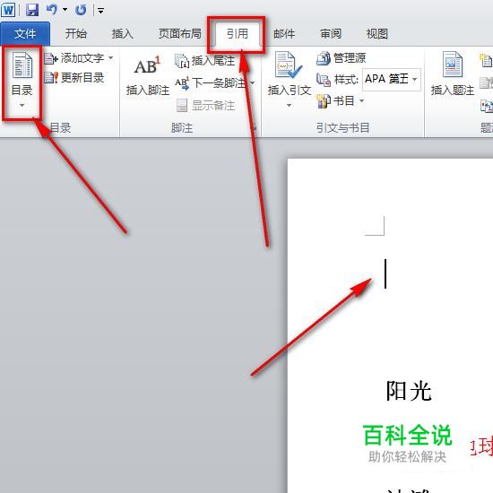Switch to the 插入 tab
The image size is (493, 493).
123,34
